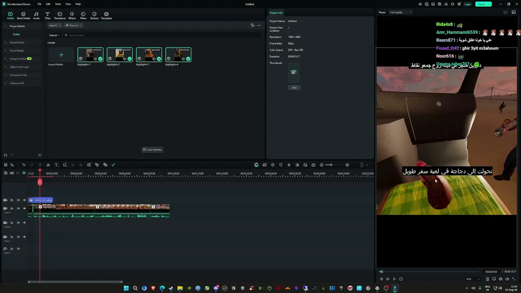Open the Edit menu
521x293 pixels.
pos(48,4)
